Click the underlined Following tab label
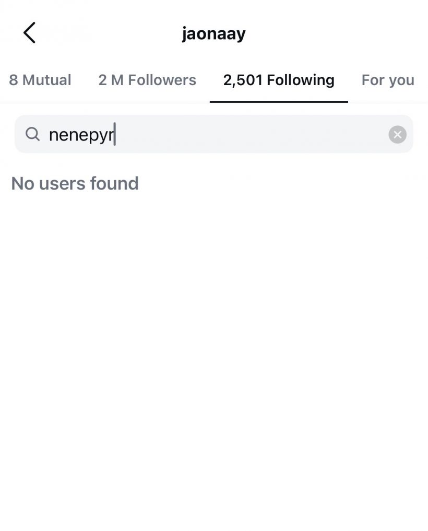This screenshot has height=531, width=428. coord(279,80)
